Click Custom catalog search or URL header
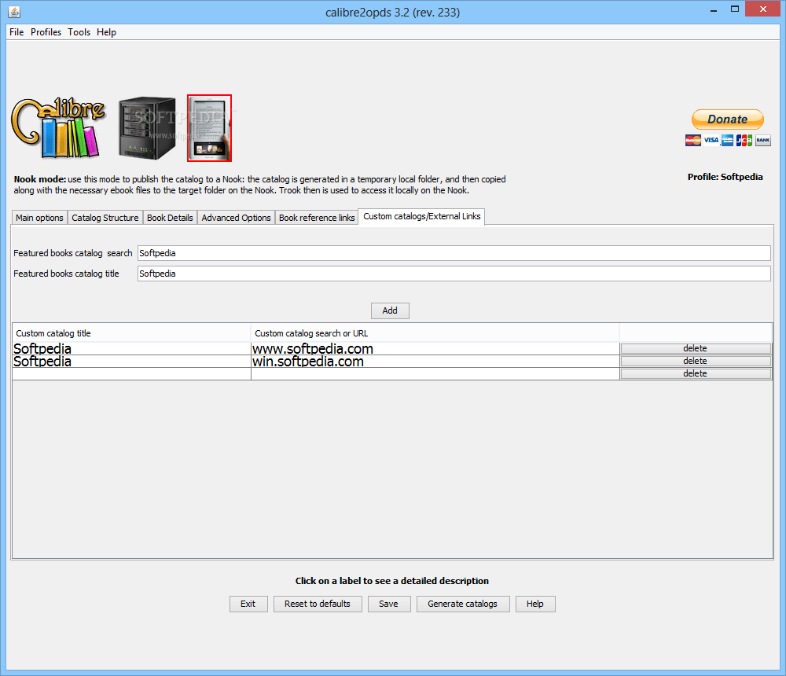 (x=435, y=333)
